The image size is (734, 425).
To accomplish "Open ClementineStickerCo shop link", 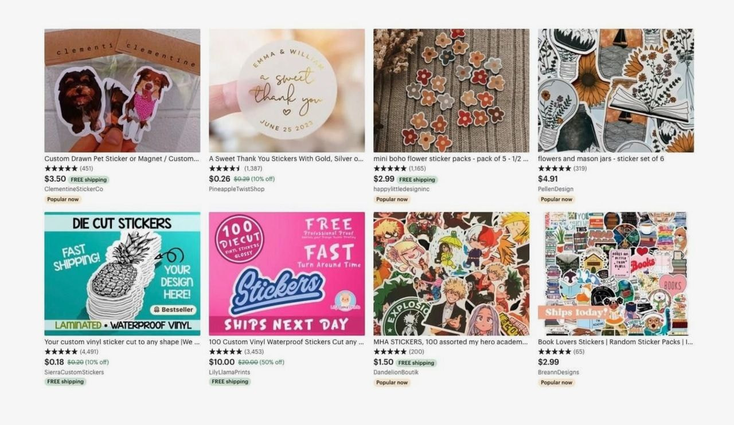I will click(73, 189).
